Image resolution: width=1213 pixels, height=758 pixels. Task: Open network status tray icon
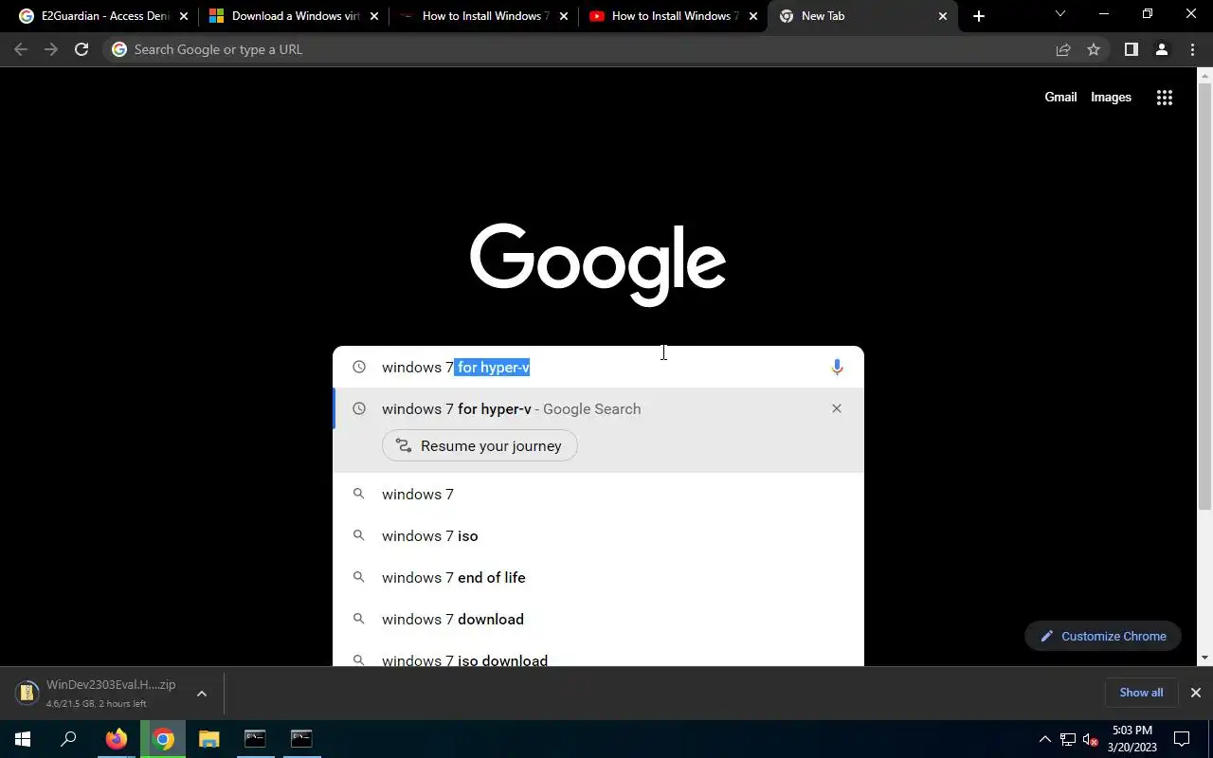point(1068,739)
